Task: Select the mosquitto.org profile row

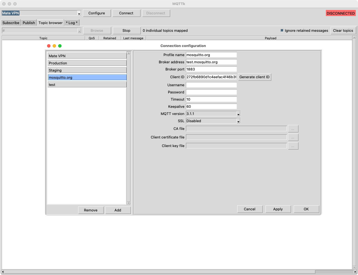Action: (87, 77)
